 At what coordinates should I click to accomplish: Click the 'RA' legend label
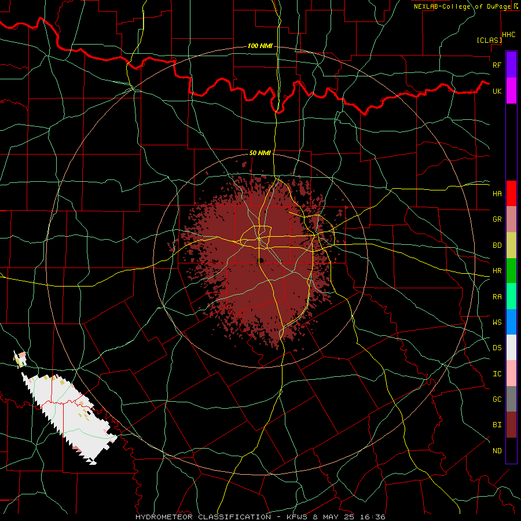pyautogui.click(x=497, y=297)
